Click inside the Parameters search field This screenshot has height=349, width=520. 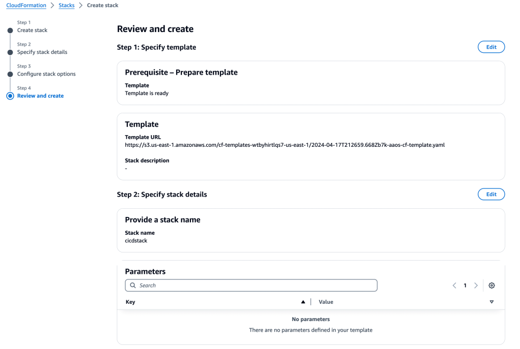pos(251,285)
